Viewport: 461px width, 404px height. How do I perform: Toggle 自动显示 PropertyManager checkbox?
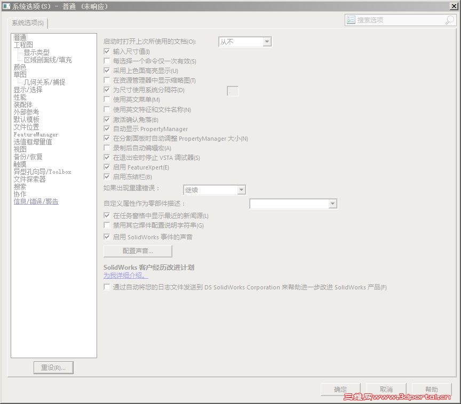(107, 129)
